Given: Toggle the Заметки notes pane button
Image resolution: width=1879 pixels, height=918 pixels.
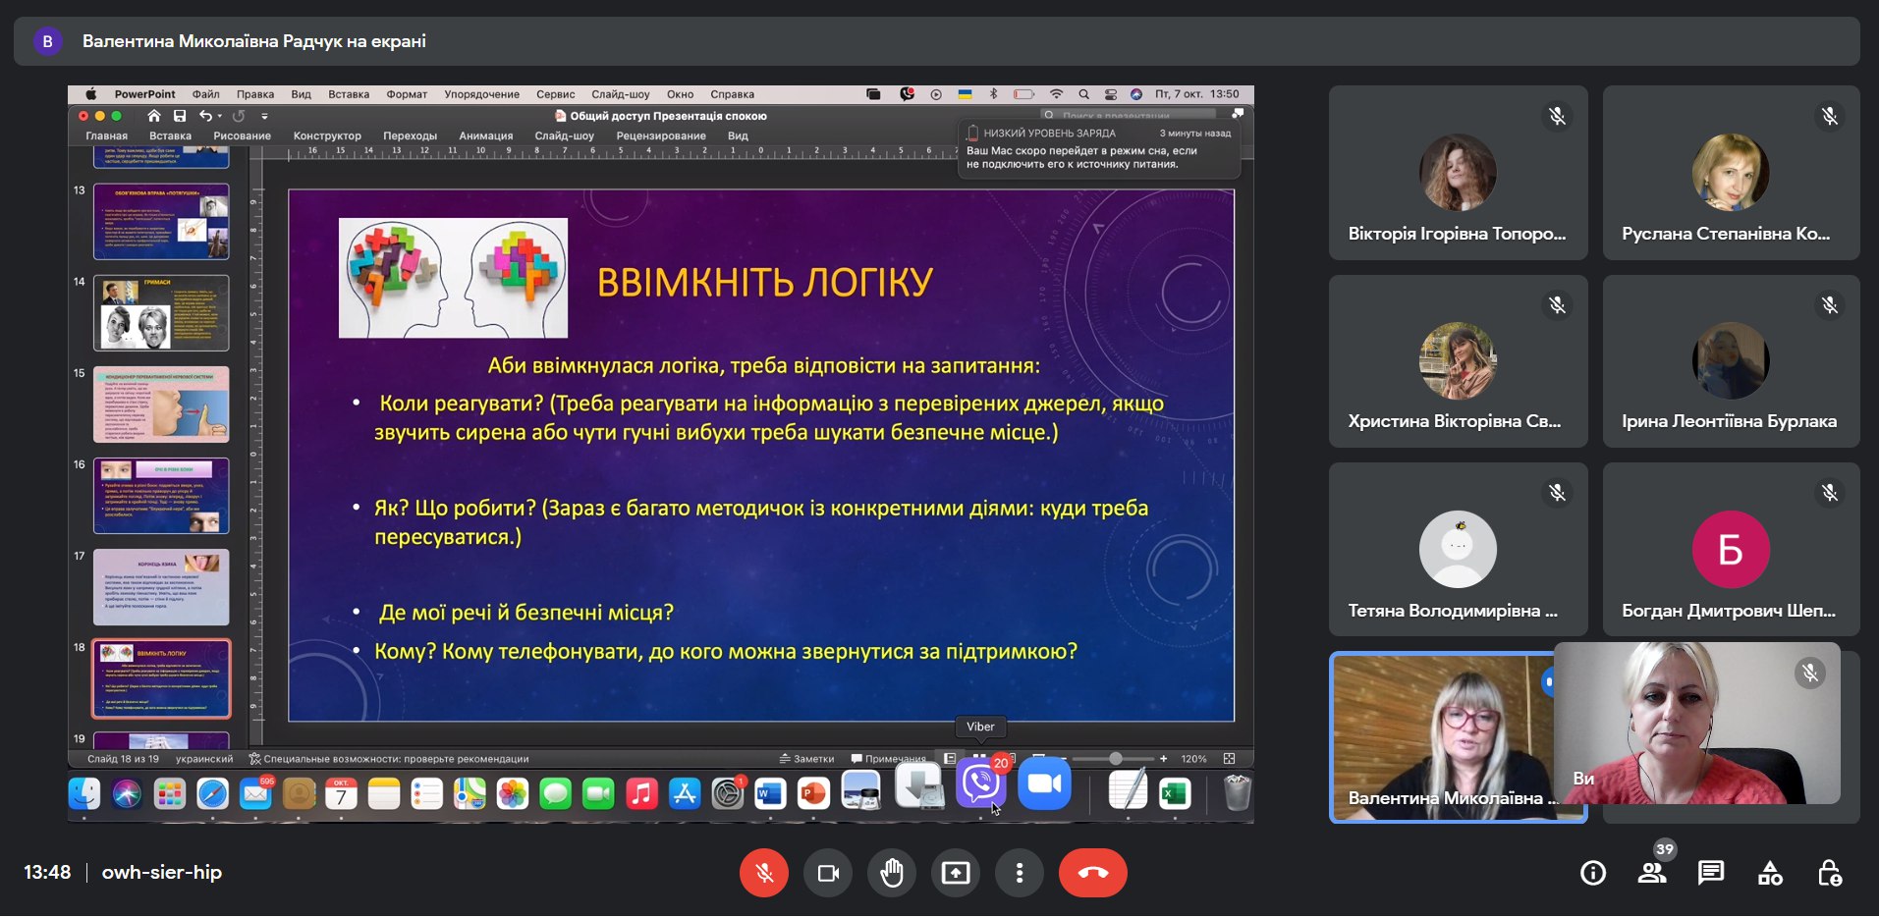Looking at the screenshot, I should [x=806, y=759].
